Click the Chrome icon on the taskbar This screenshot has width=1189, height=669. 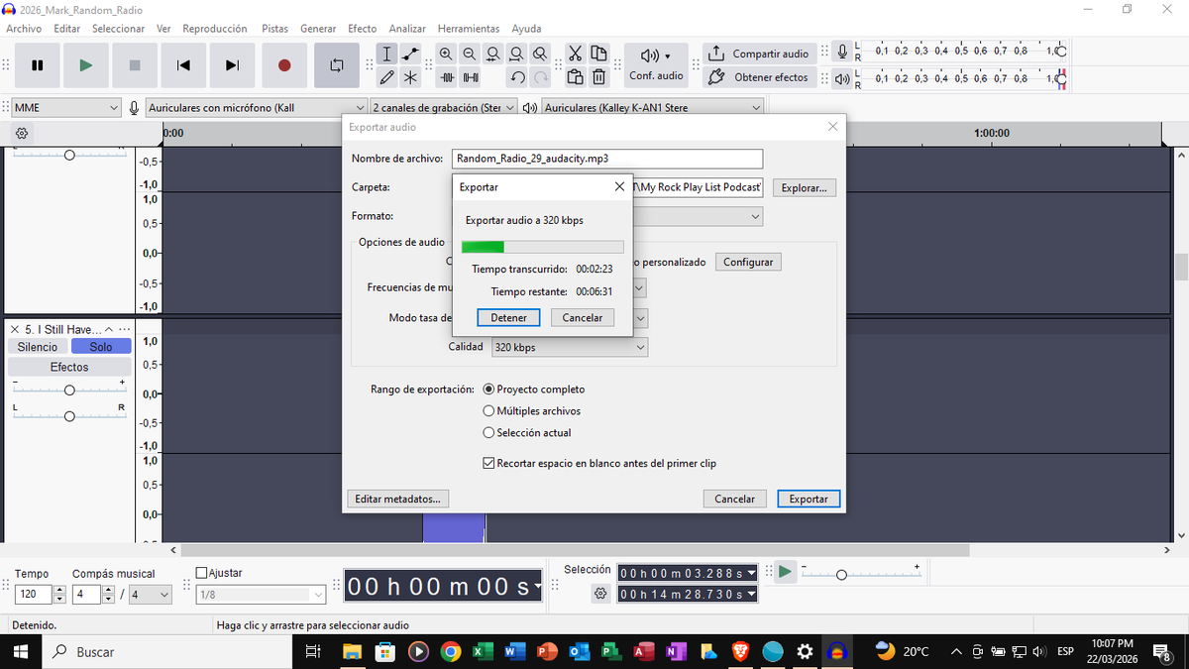click(x=451, y=652)
